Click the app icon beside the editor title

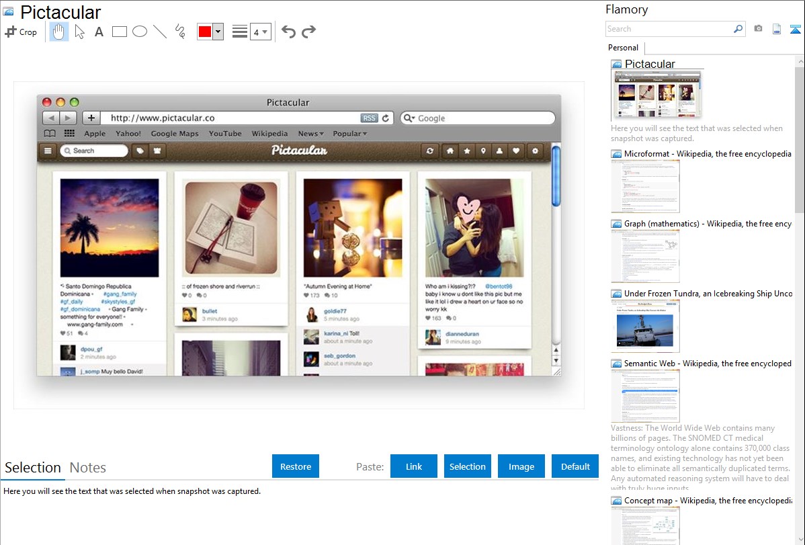coord(9,12)
